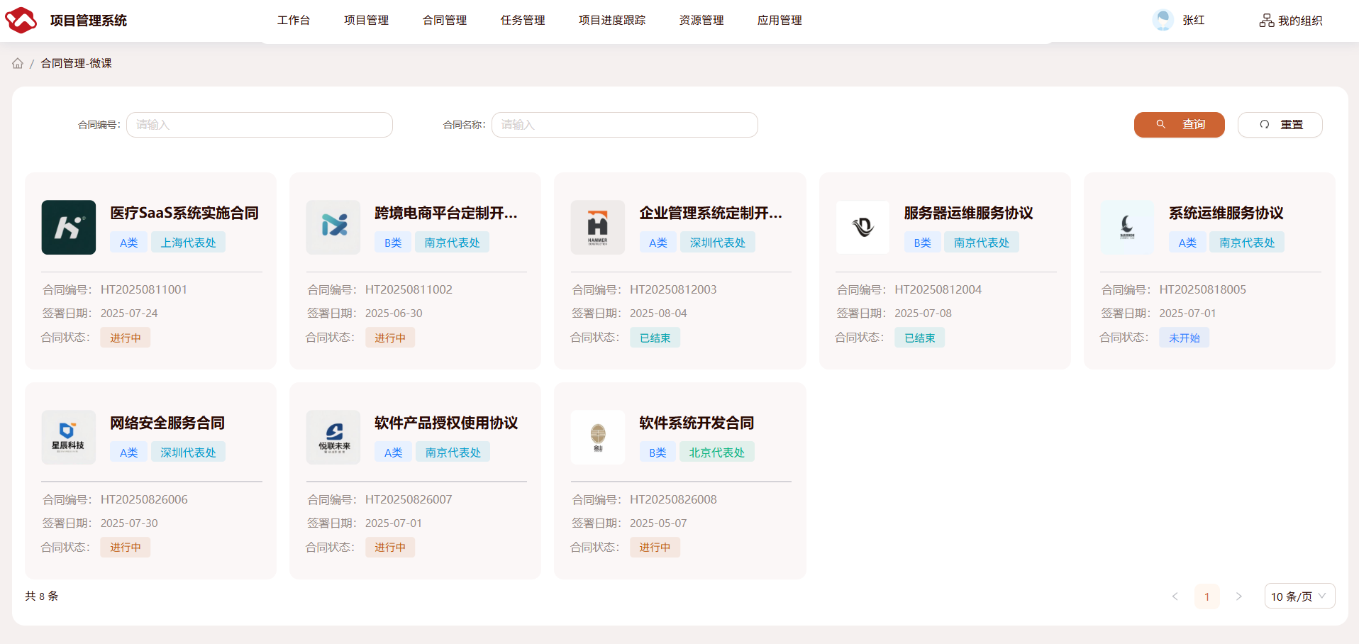Click the 星辰科技 logo on 网络安全服务合同 card
Image resolution: width=1359 pixels, height=644 pixels.
click(x=69, y=437)
